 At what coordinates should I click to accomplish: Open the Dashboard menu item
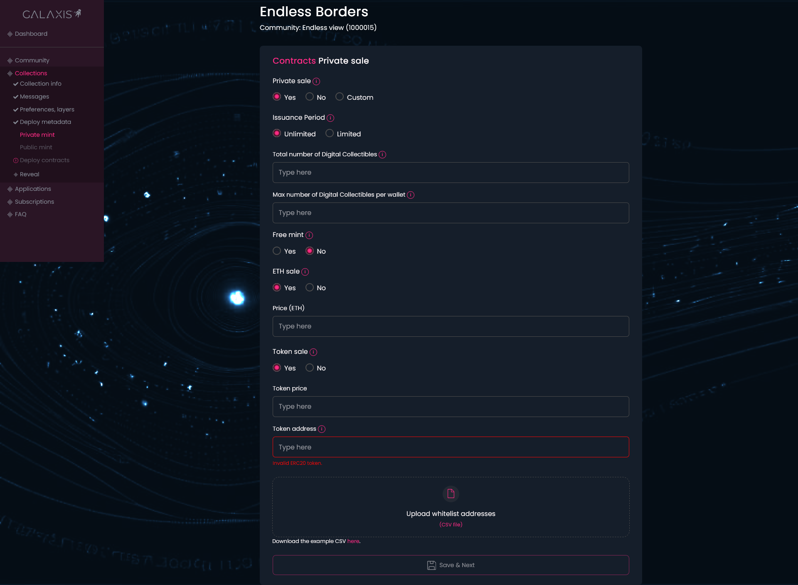pos(31,34)
